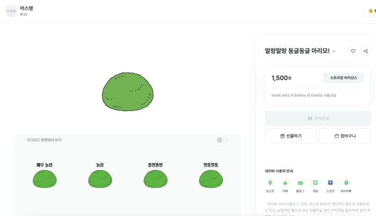Select the 매우 놀람 sticker thumbnail

click(x=45, y=179)
